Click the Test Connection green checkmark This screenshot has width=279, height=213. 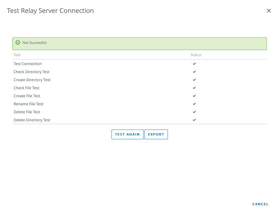pos(194,64)
